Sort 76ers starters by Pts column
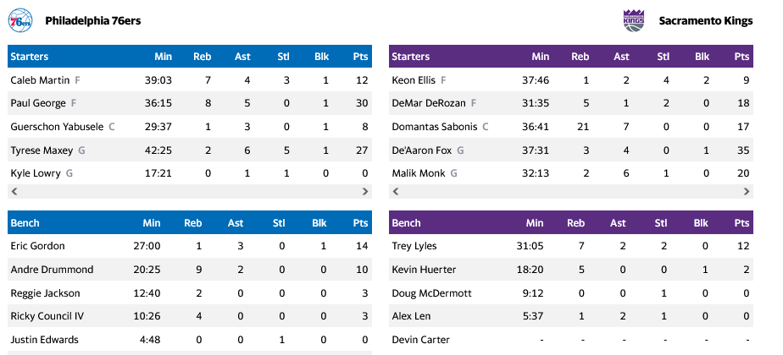This screenshot has height=355, width=783. point(360,57)
